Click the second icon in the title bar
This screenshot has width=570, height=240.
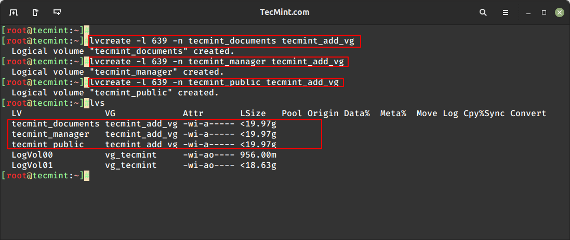35,12
